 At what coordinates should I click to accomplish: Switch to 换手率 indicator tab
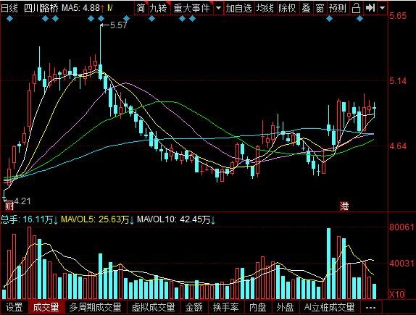(x=225, y=308)
